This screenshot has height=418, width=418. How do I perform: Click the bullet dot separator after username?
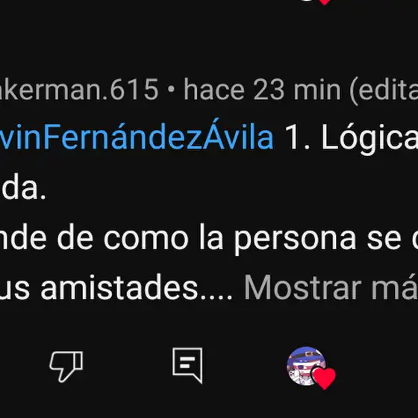pos(171,90)
